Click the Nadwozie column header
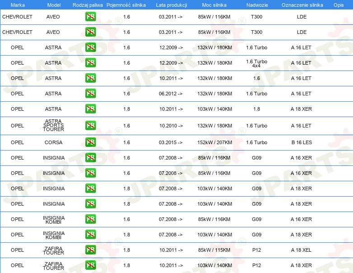The height and width of the screenshot is (273, 353). tap(257, 5)
